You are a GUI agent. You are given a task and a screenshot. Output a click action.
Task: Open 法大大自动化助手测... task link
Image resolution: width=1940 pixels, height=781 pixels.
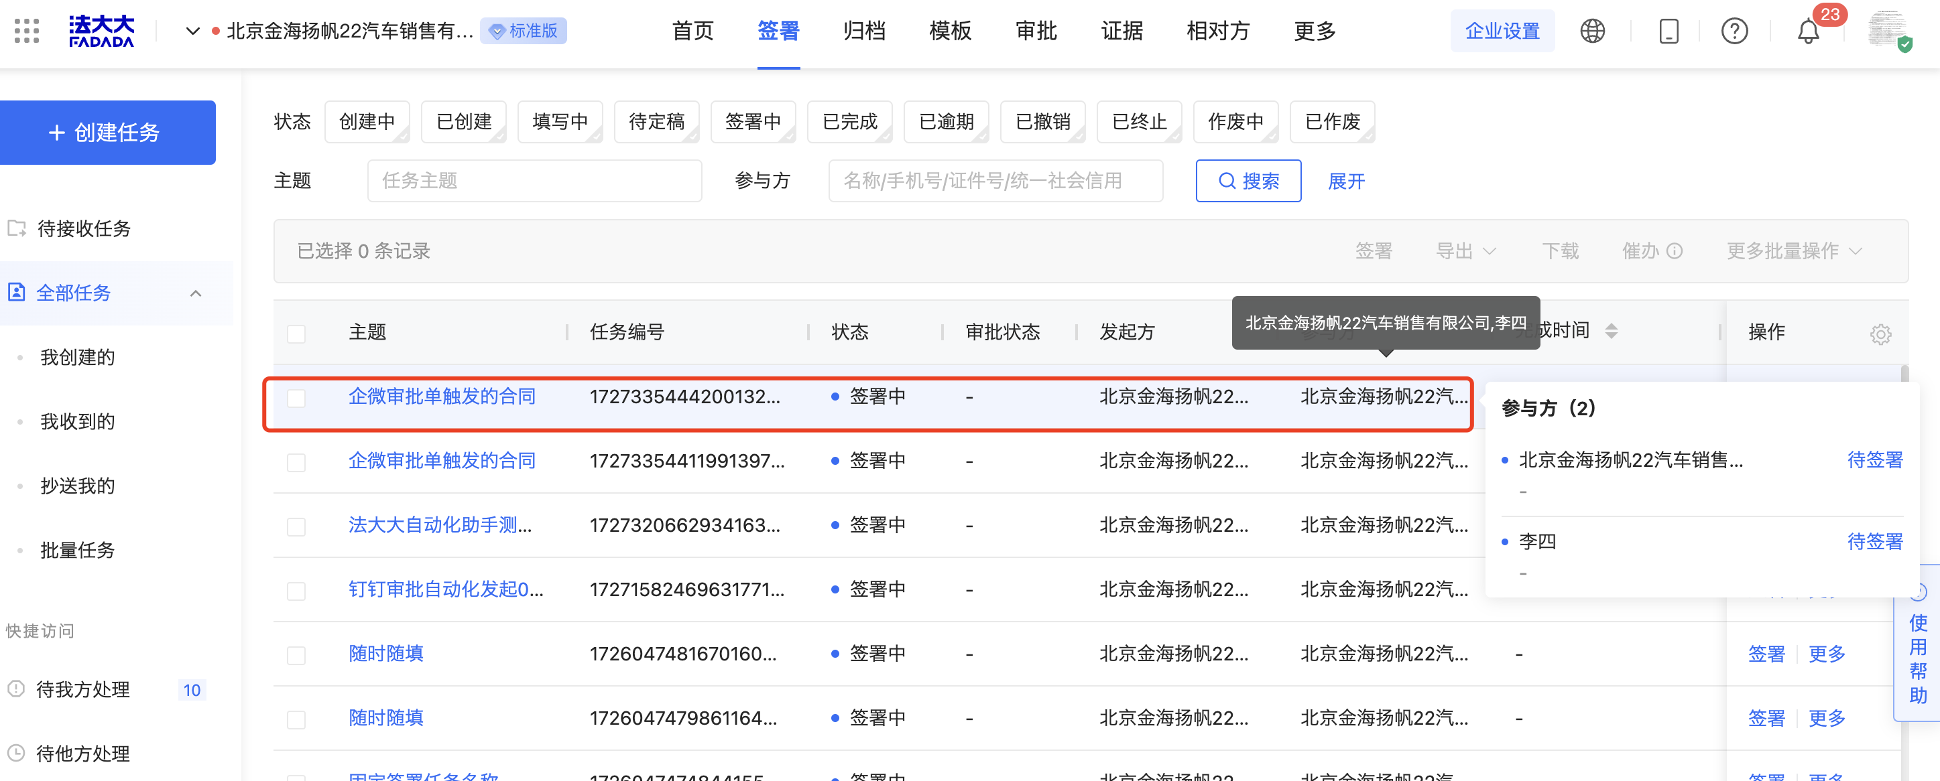pyautogui.click(x=440, y=525)
